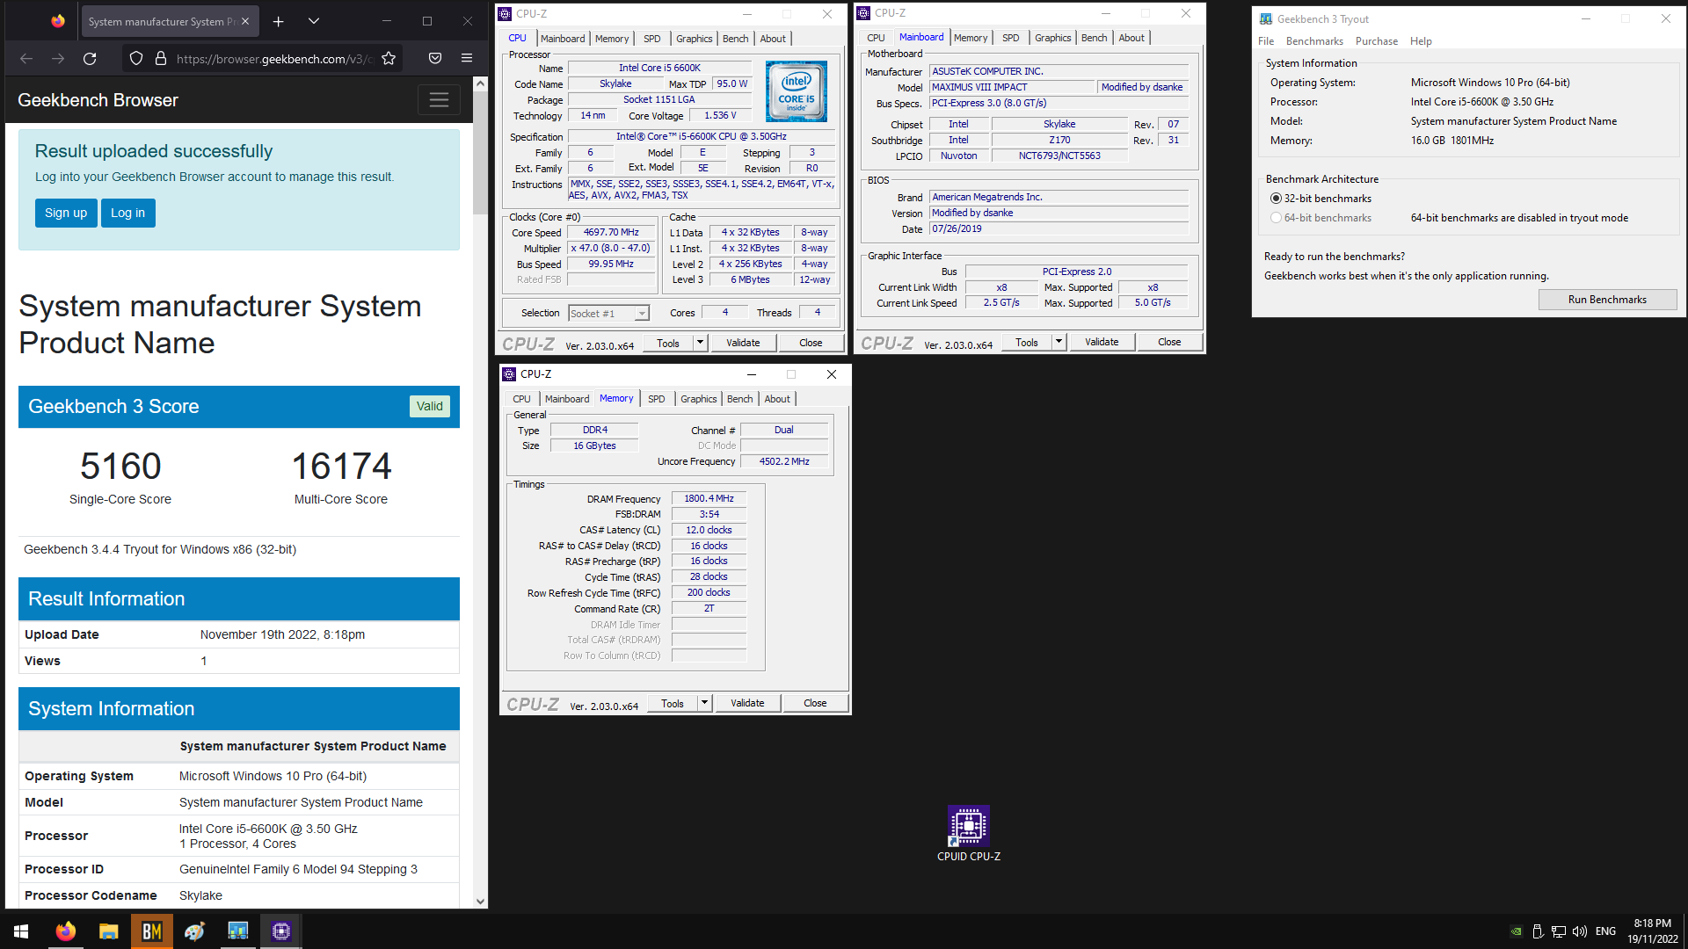Open the taskbar clock and date
This screenshot has height=949, width=1688.
tap(1652, 931)
